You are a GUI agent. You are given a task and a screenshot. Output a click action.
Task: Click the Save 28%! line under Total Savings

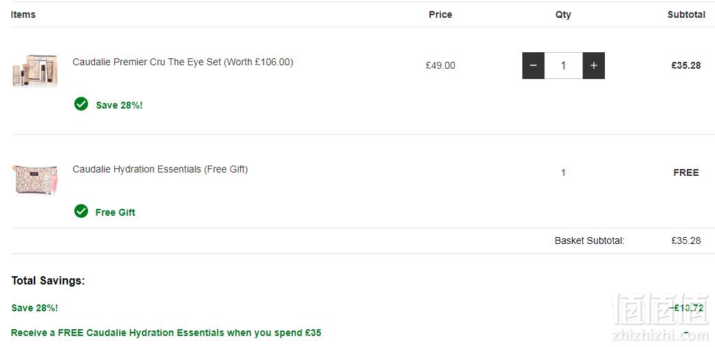point(34,308)
